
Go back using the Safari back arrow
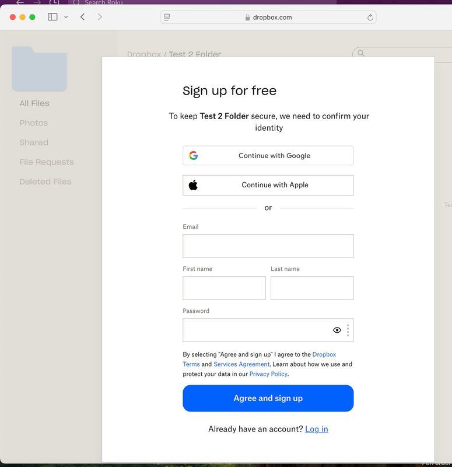pos(82,17)
